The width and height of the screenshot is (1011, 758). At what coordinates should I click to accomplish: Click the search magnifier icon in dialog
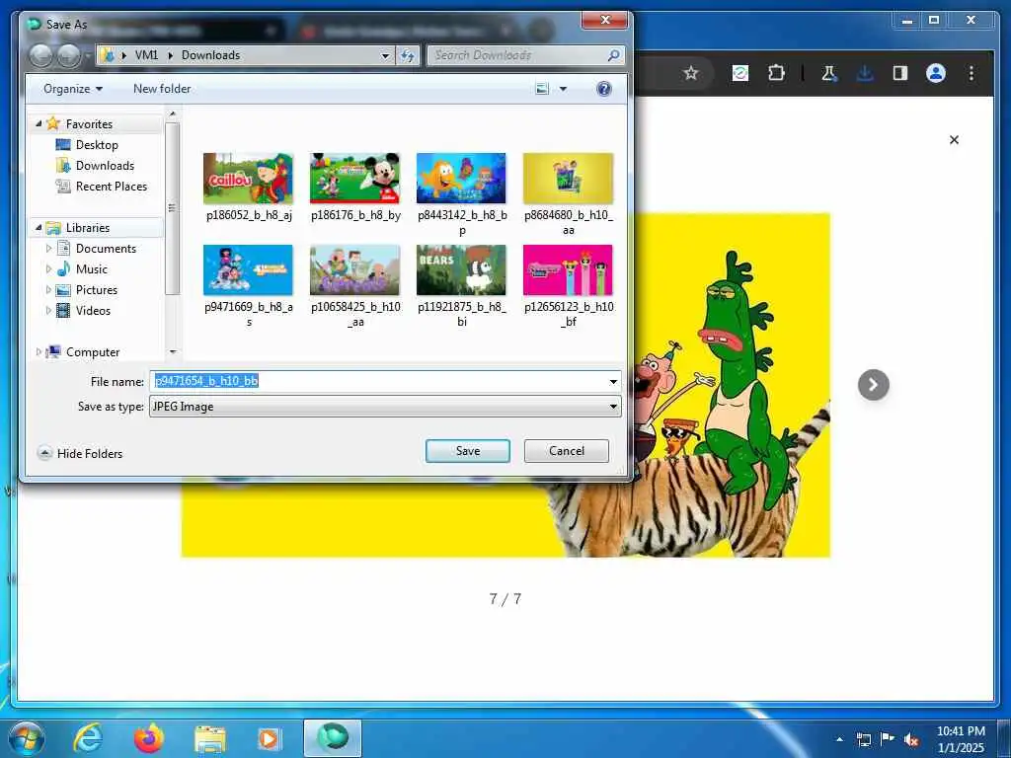click(x=614, y=55)
